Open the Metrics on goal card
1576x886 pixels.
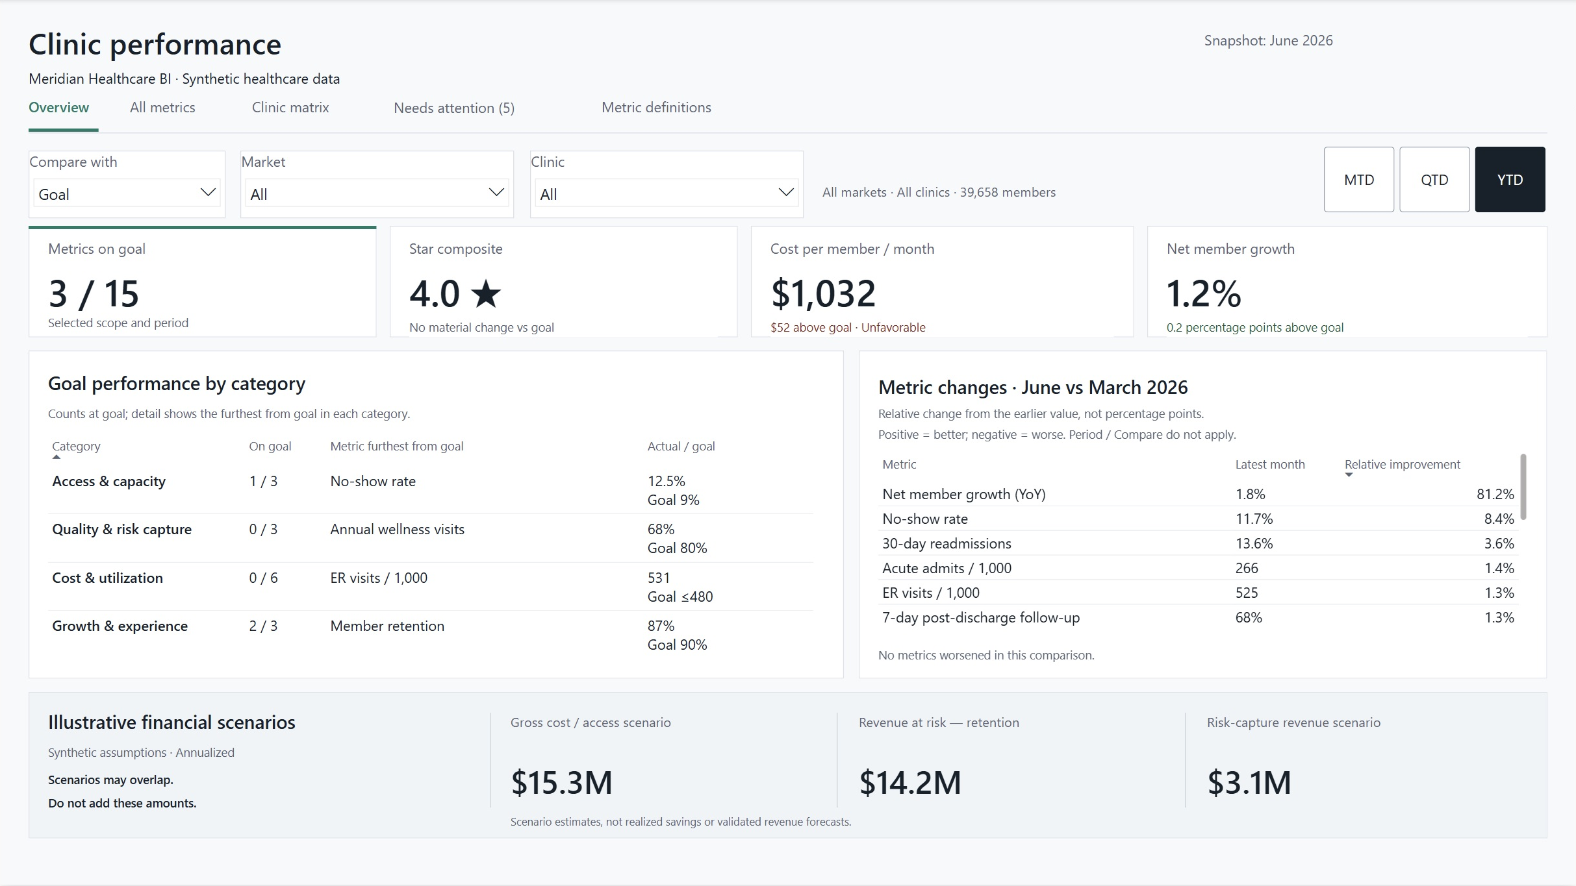[203, 282]
